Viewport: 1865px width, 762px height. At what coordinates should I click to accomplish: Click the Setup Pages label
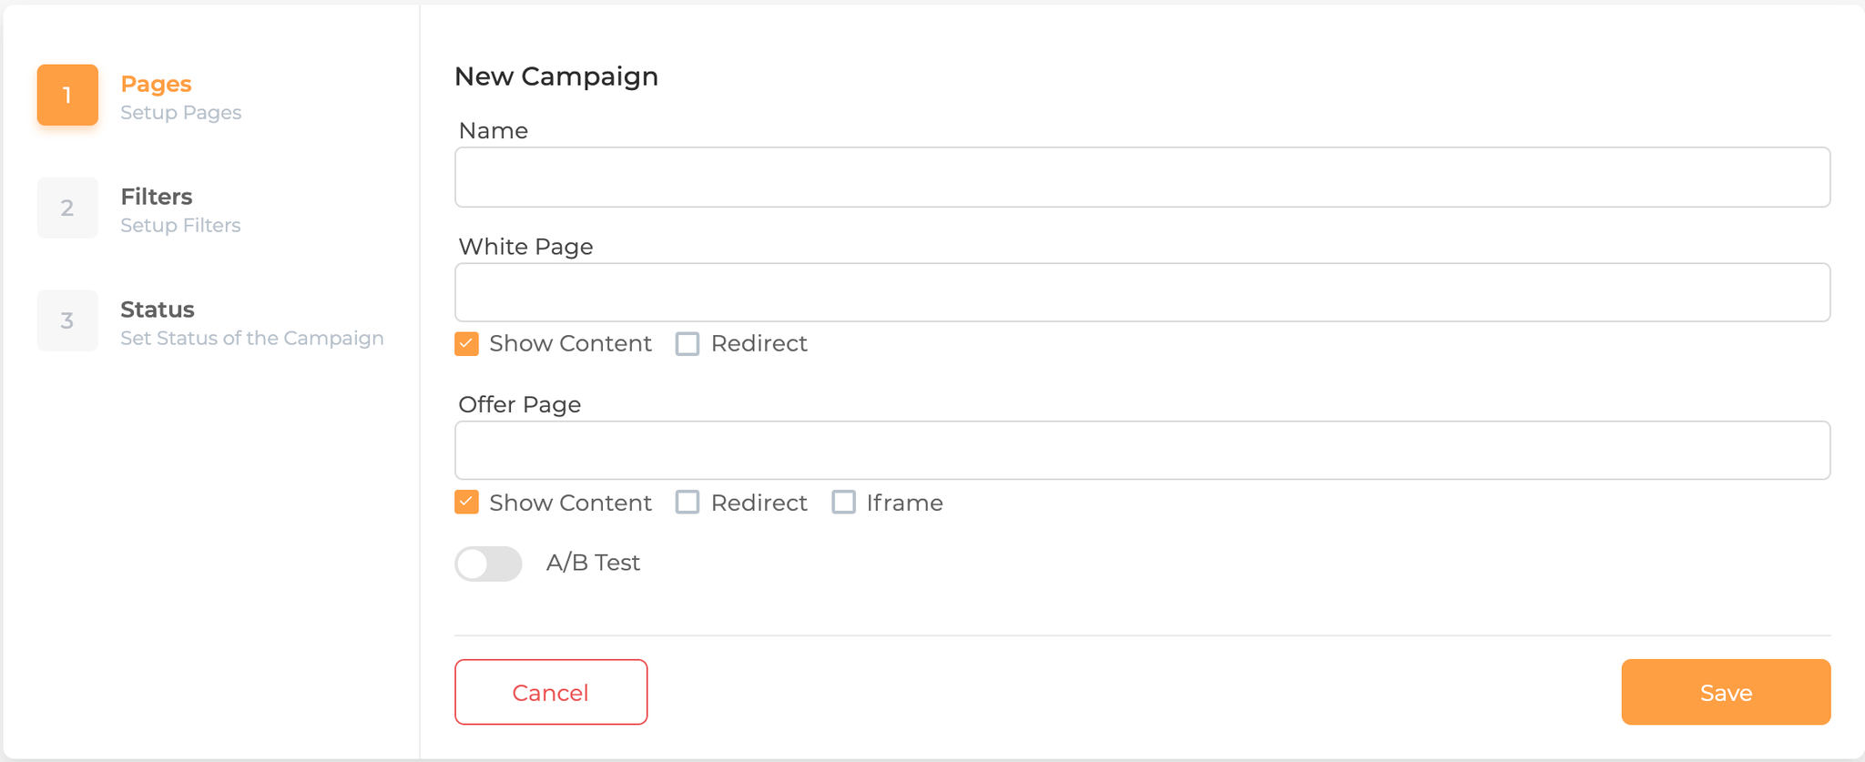tap(180, 112)
